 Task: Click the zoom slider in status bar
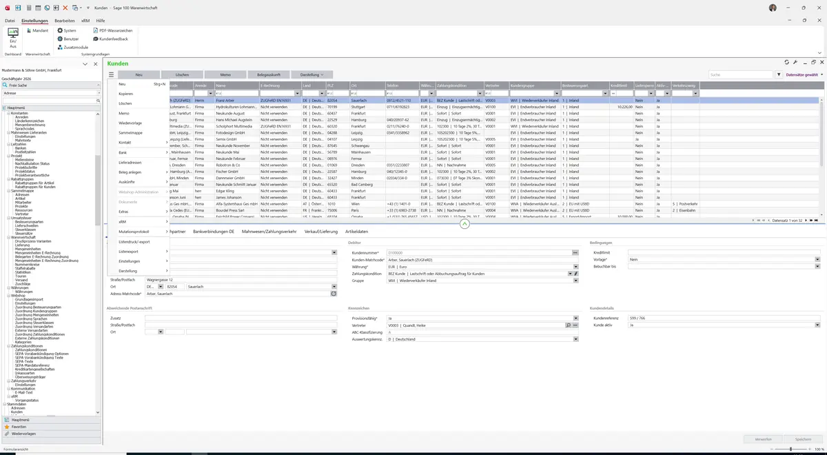[x=790, y=449]
